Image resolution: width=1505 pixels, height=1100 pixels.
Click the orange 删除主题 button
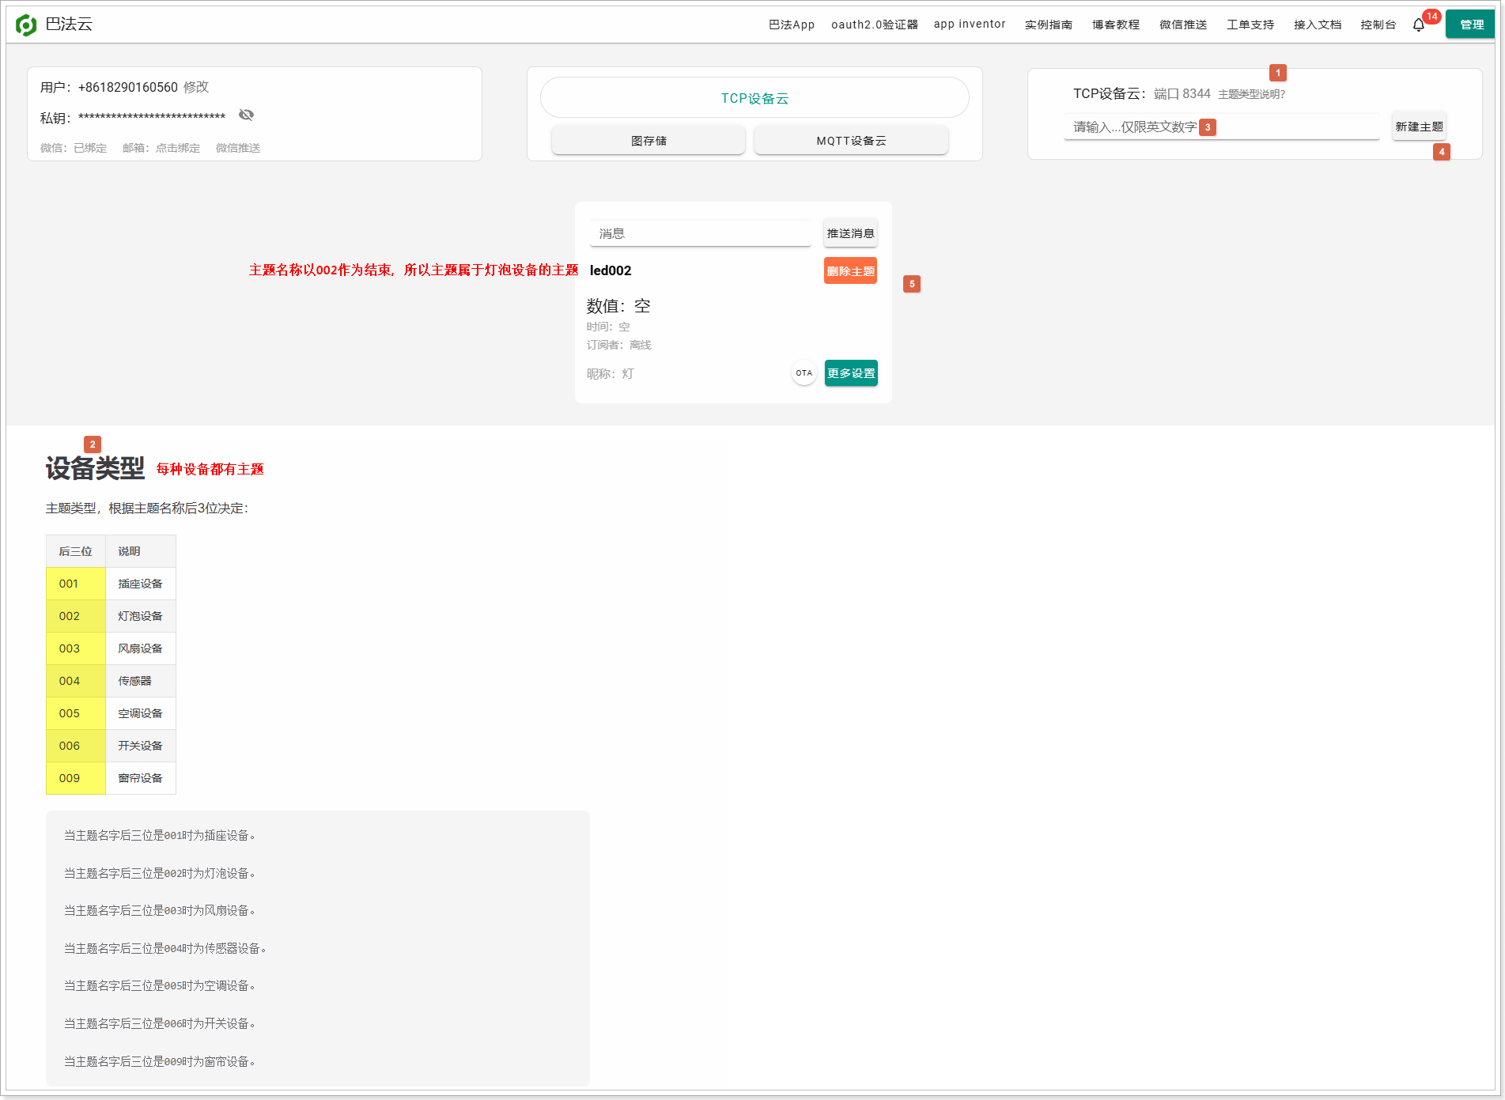click(850, 270)
